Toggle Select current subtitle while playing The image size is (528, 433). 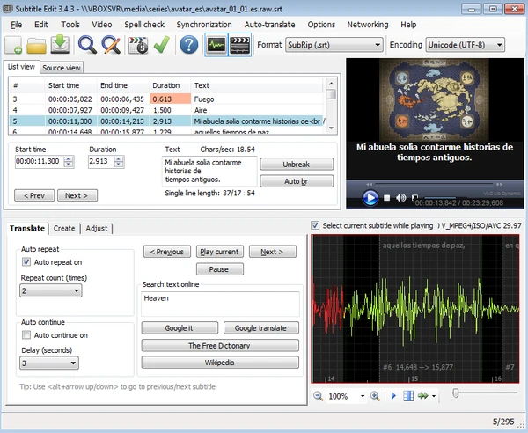click(316, 226)
